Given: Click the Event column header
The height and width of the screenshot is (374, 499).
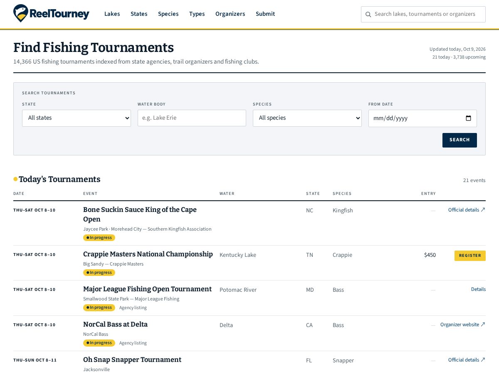Looking at the screenshot, I should coord(90,194).
